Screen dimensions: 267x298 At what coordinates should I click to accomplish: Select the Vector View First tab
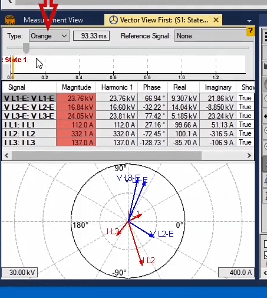tap(164, 20)
